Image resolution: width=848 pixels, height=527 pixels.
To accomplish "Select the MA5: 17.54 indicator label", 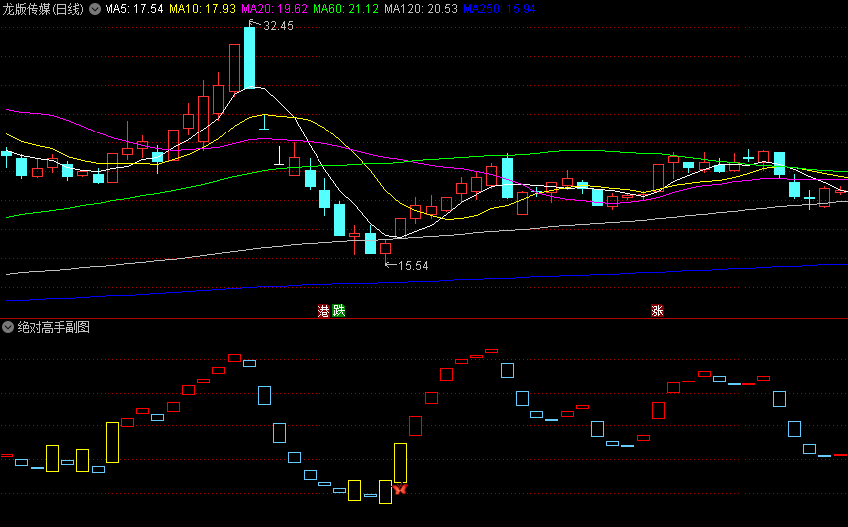I will [133, 9].
